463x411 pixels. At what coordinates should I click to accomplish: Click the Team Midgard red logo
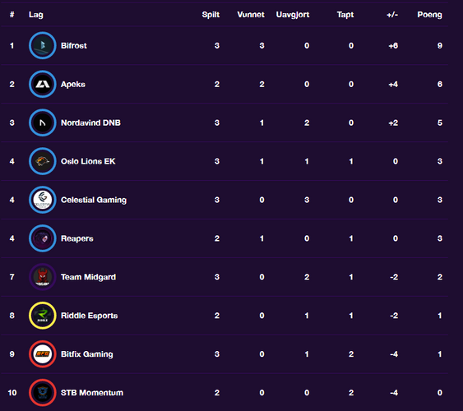pyautogui.click(x=43, y=277)
